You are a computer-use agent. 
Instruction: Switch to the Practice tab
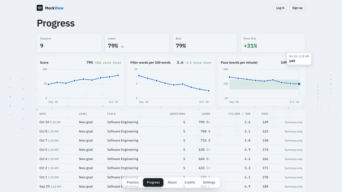tap(133, 182)
